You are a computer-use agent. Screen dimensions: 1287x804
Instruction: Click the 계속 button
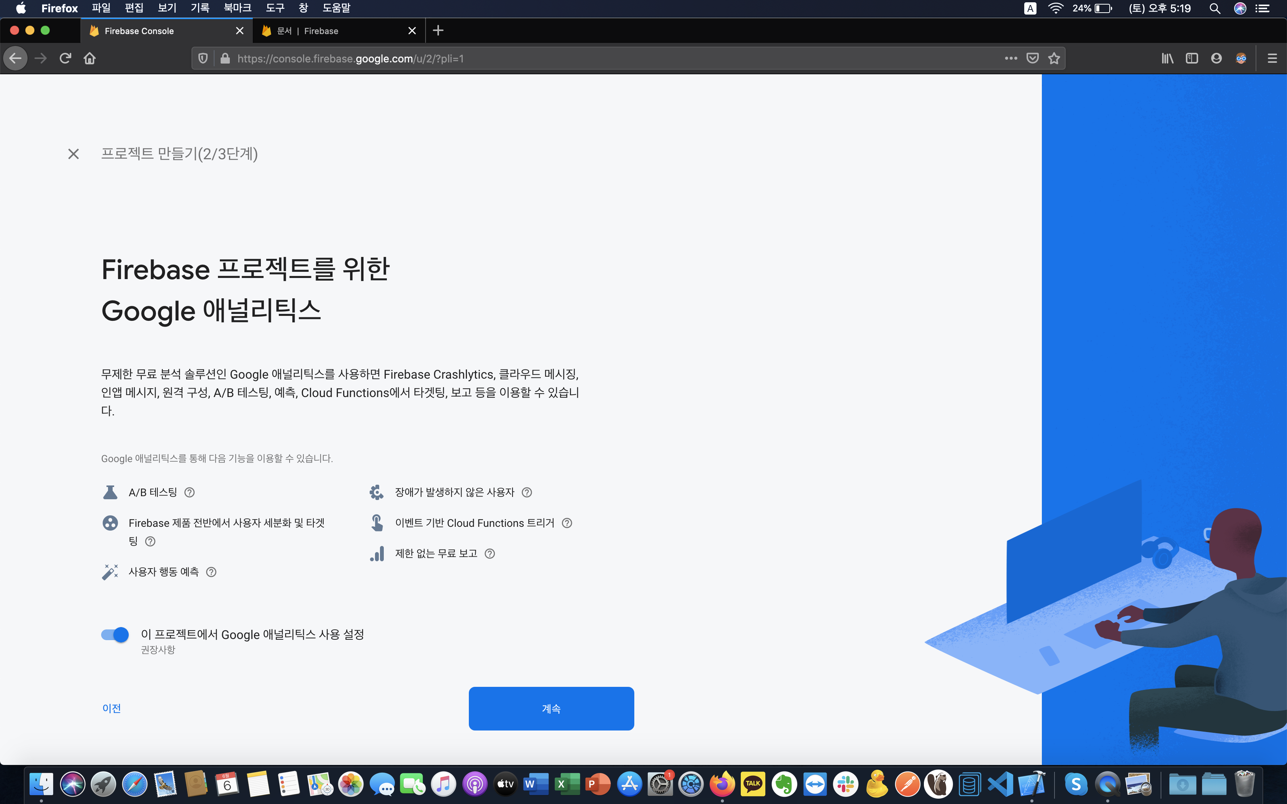pos(551,708)
